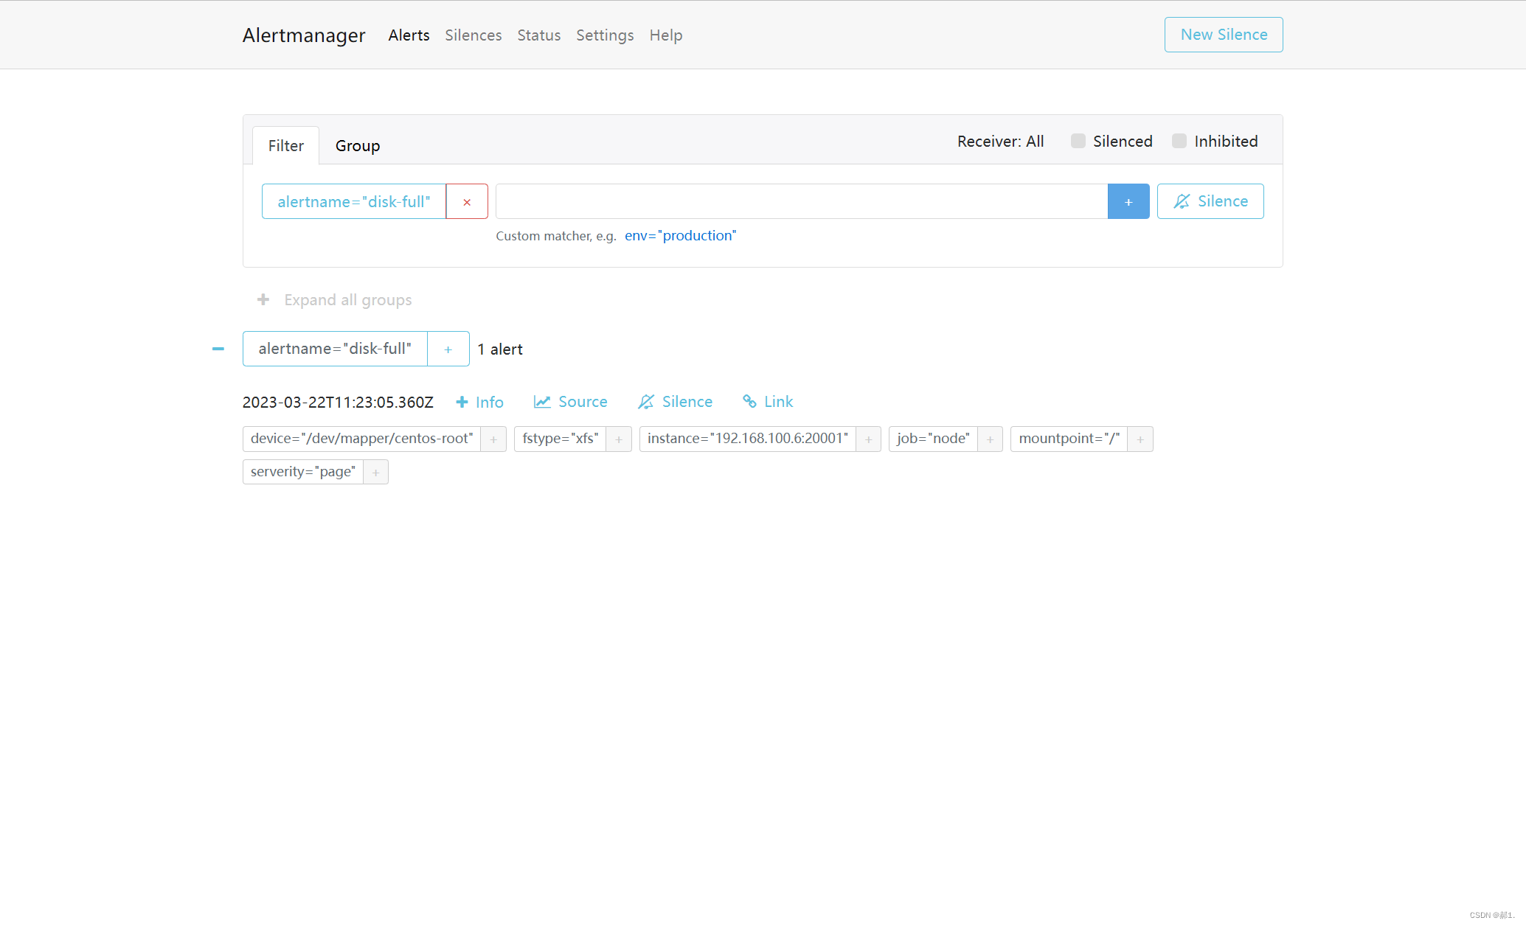1526x926 pixels.
Task: Click the blue plus button to add a matcher
Action: tap(1128, 202)
